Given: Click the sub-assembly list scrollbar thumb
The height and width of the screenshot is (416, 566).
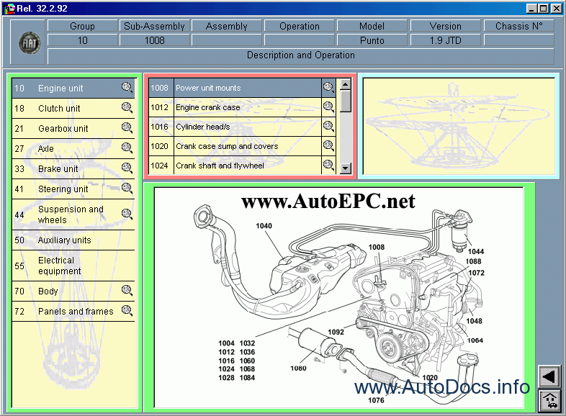Looking at the screenshot, I should click(346, 101).
